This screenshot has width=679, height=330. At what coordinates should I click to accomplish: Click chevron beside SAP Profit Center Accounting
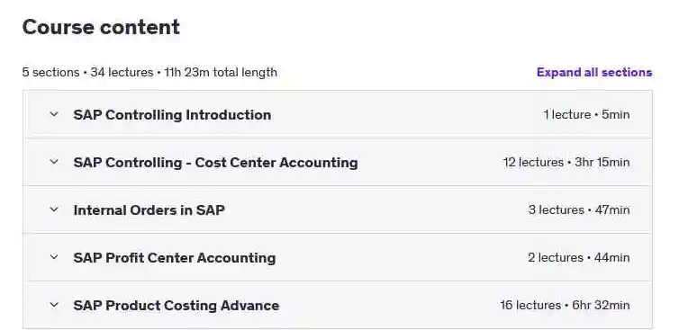(x=54, y=257)
